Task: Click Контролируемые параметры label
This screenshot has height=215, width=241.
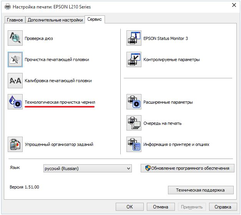Action: pyautogui.click(x=171, y=60)
